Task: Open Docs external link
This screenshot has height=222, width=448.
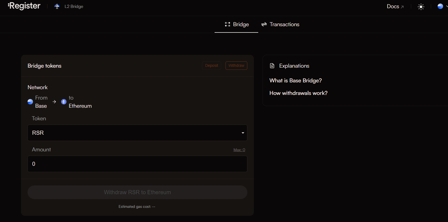Action: [x=395, y=7]
